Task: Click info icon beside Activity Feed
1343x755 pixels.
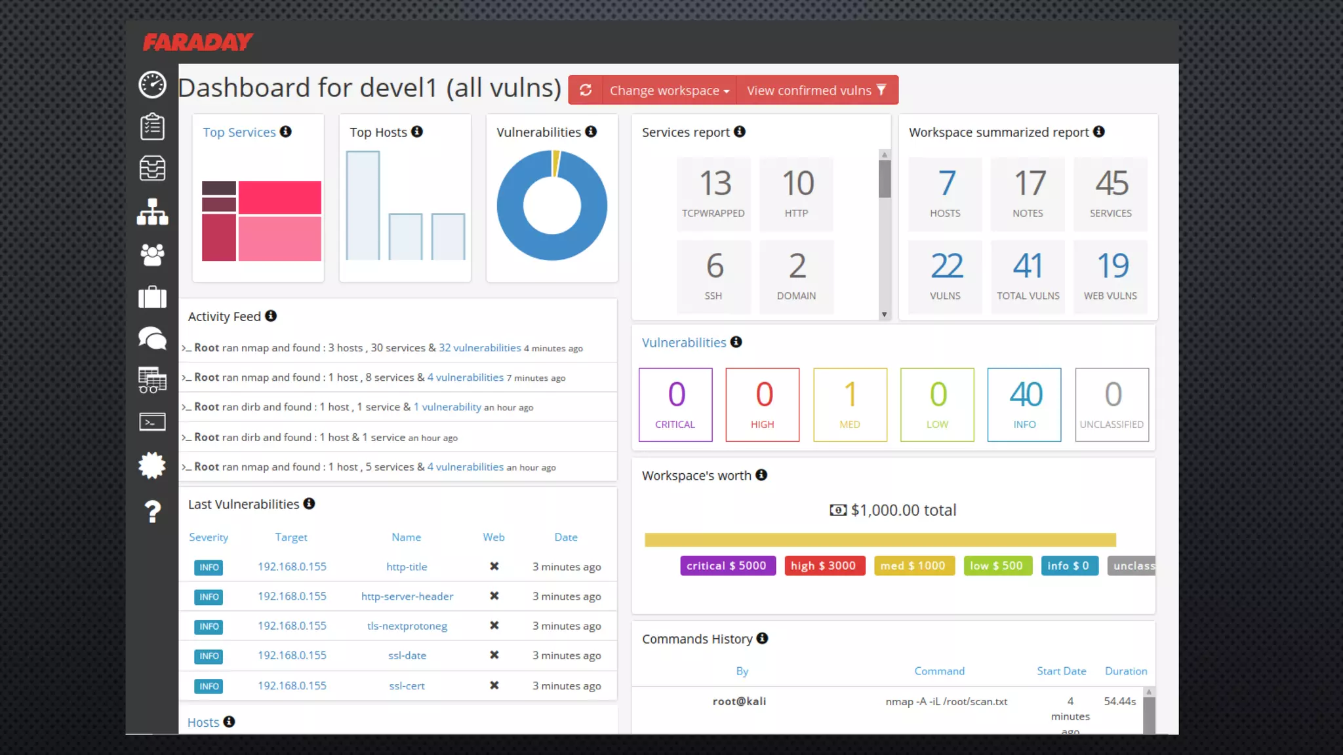Action: point(271,316)
